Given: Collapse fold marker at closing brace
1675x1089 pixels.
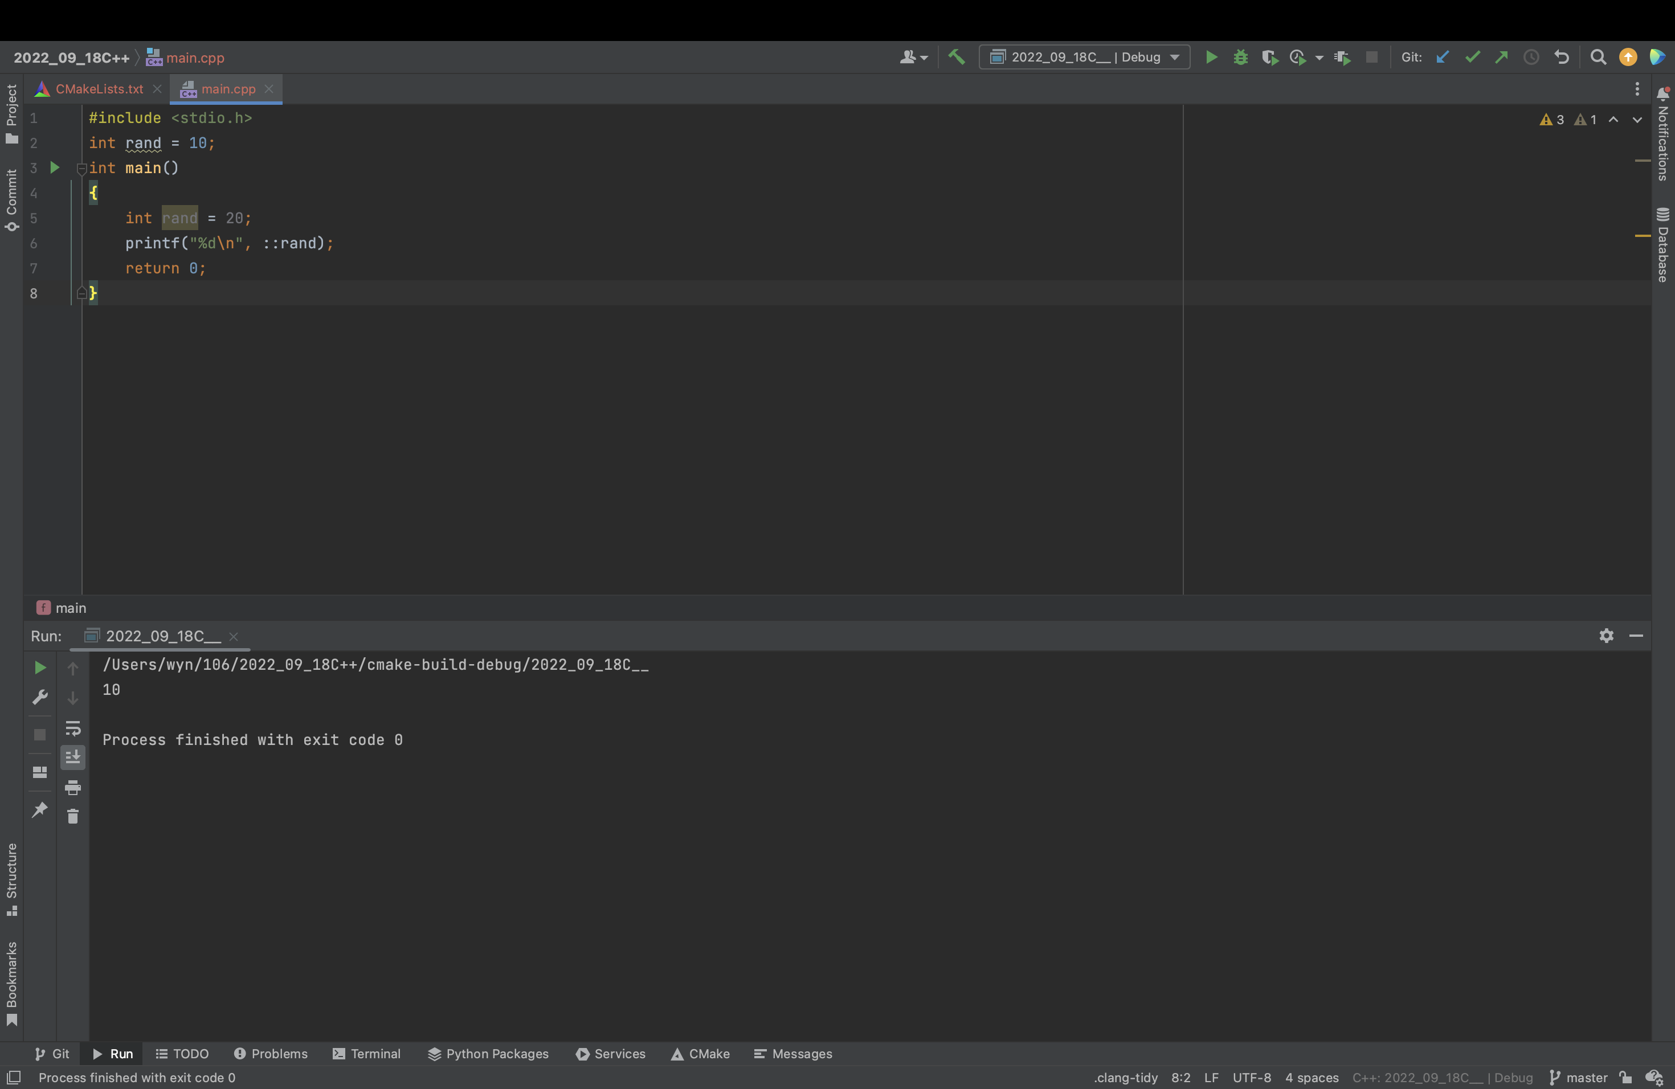Looking at the screenshot, I should pos(81,293).
